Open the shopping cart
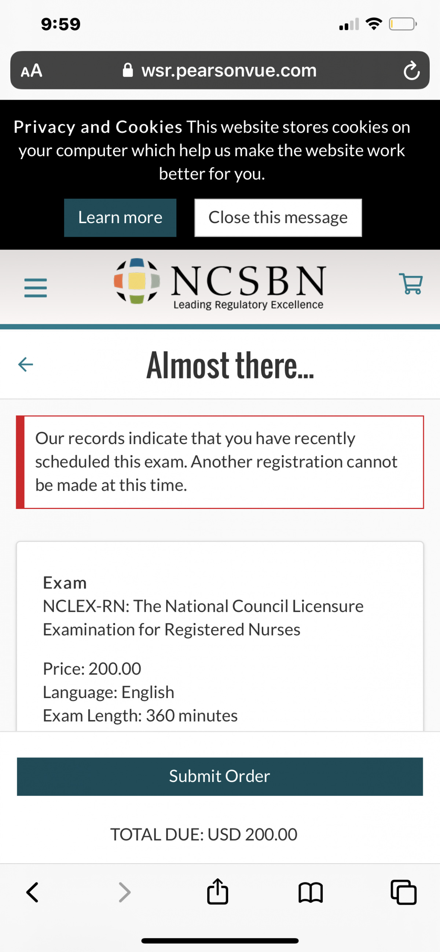 [410, 284]
